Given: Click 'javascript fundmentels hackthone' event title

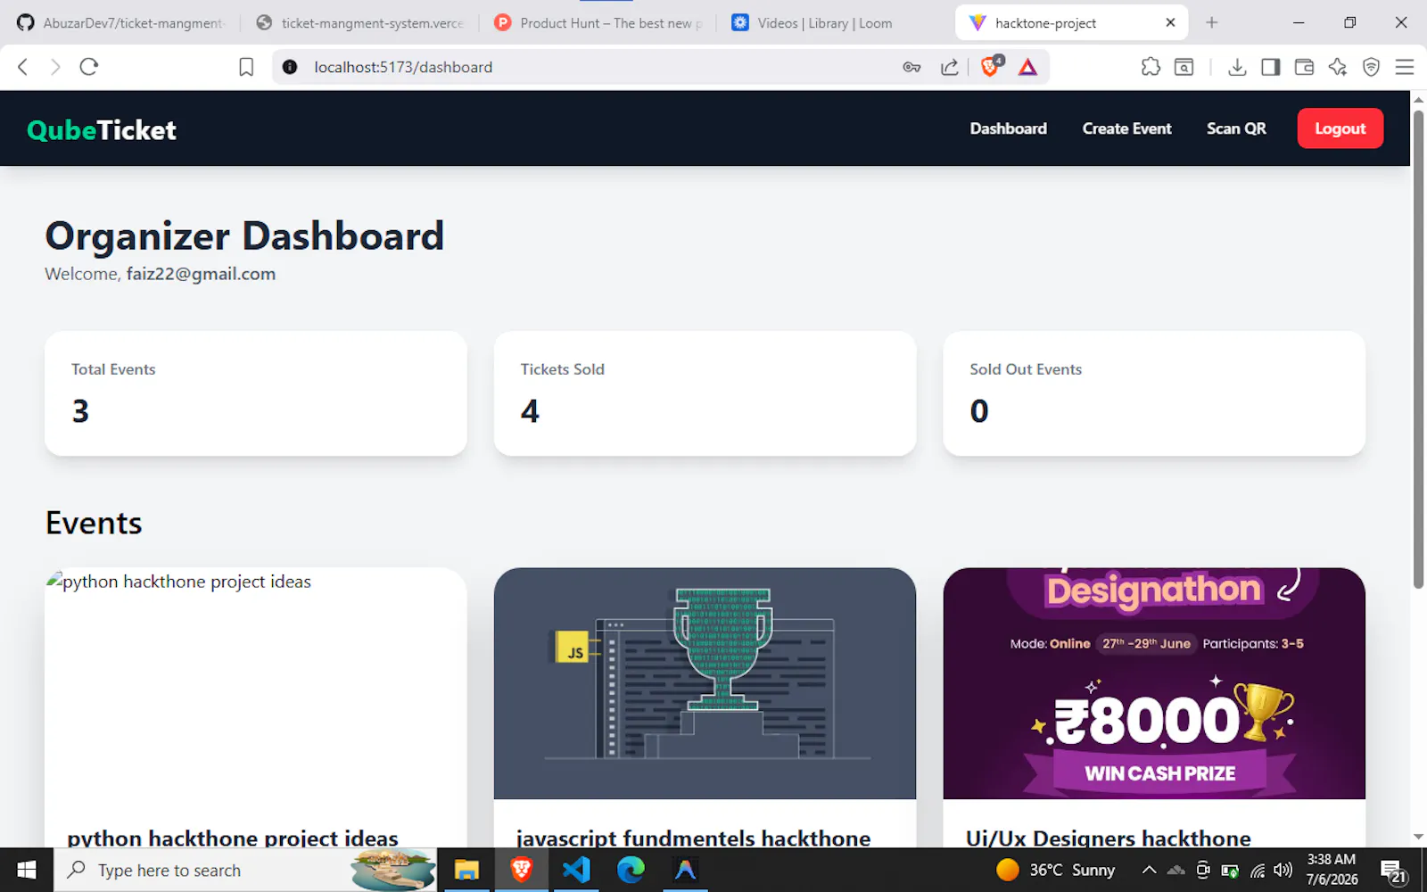Looking at the screenshot, I should point(693,838).
